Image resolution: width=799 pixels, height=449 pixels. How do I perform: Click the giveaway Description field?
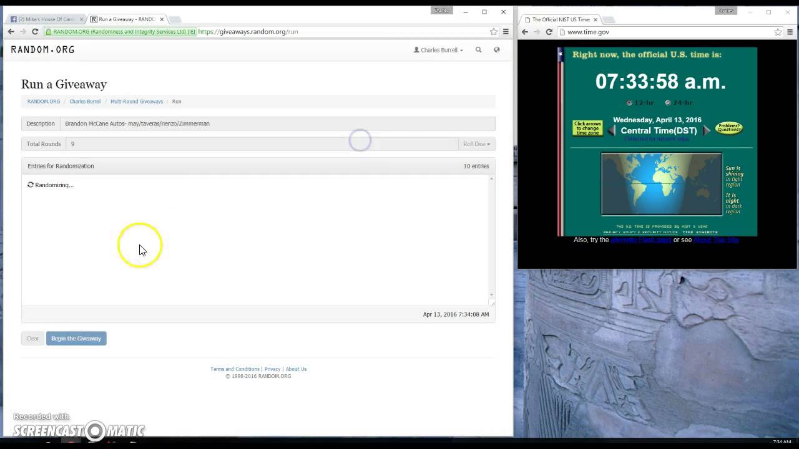pos(277,123)
